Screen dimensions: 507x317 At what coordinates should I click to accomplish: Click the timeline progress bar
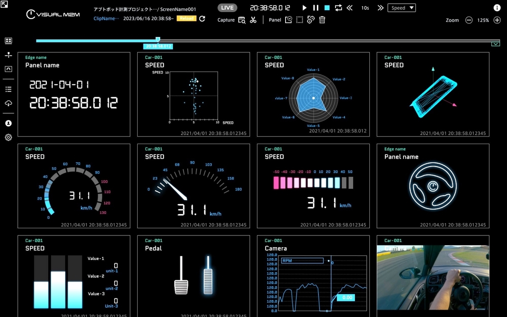(268, 41)
